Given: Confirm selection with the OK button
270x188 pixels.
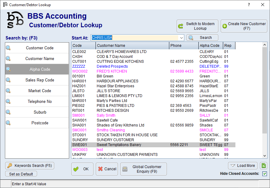Looking at the screenshot, I should [x=82, y=169].
